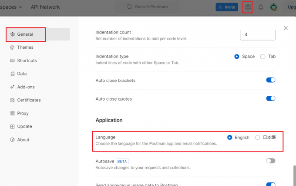This screenshot has width=296, height=186.
Task: Click the Data storage icon
Action: [13, 74]
